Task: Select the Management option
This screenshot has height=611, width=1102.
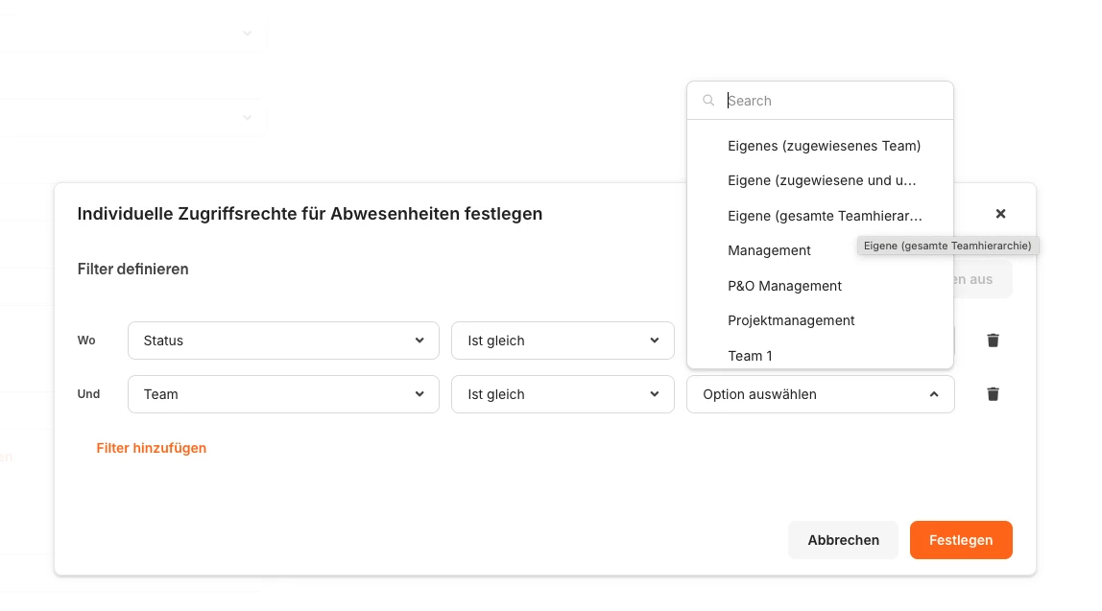Action: [769, 250]
